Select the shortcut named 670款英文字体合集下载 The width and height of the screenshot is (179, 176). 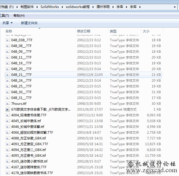pos(41,109)
